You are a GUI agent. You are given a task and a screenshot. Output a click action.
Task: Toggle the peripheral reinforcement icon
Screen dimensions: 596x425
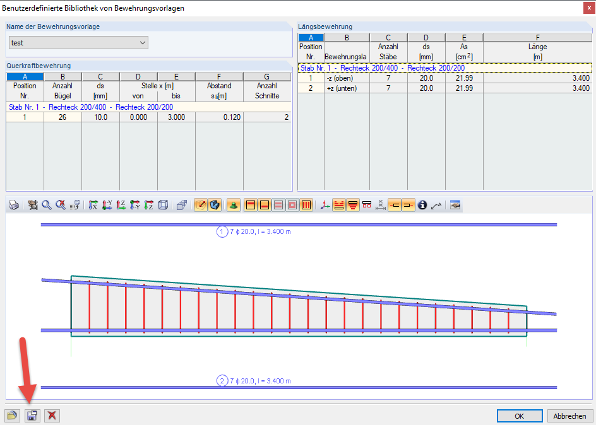(292, 206)
